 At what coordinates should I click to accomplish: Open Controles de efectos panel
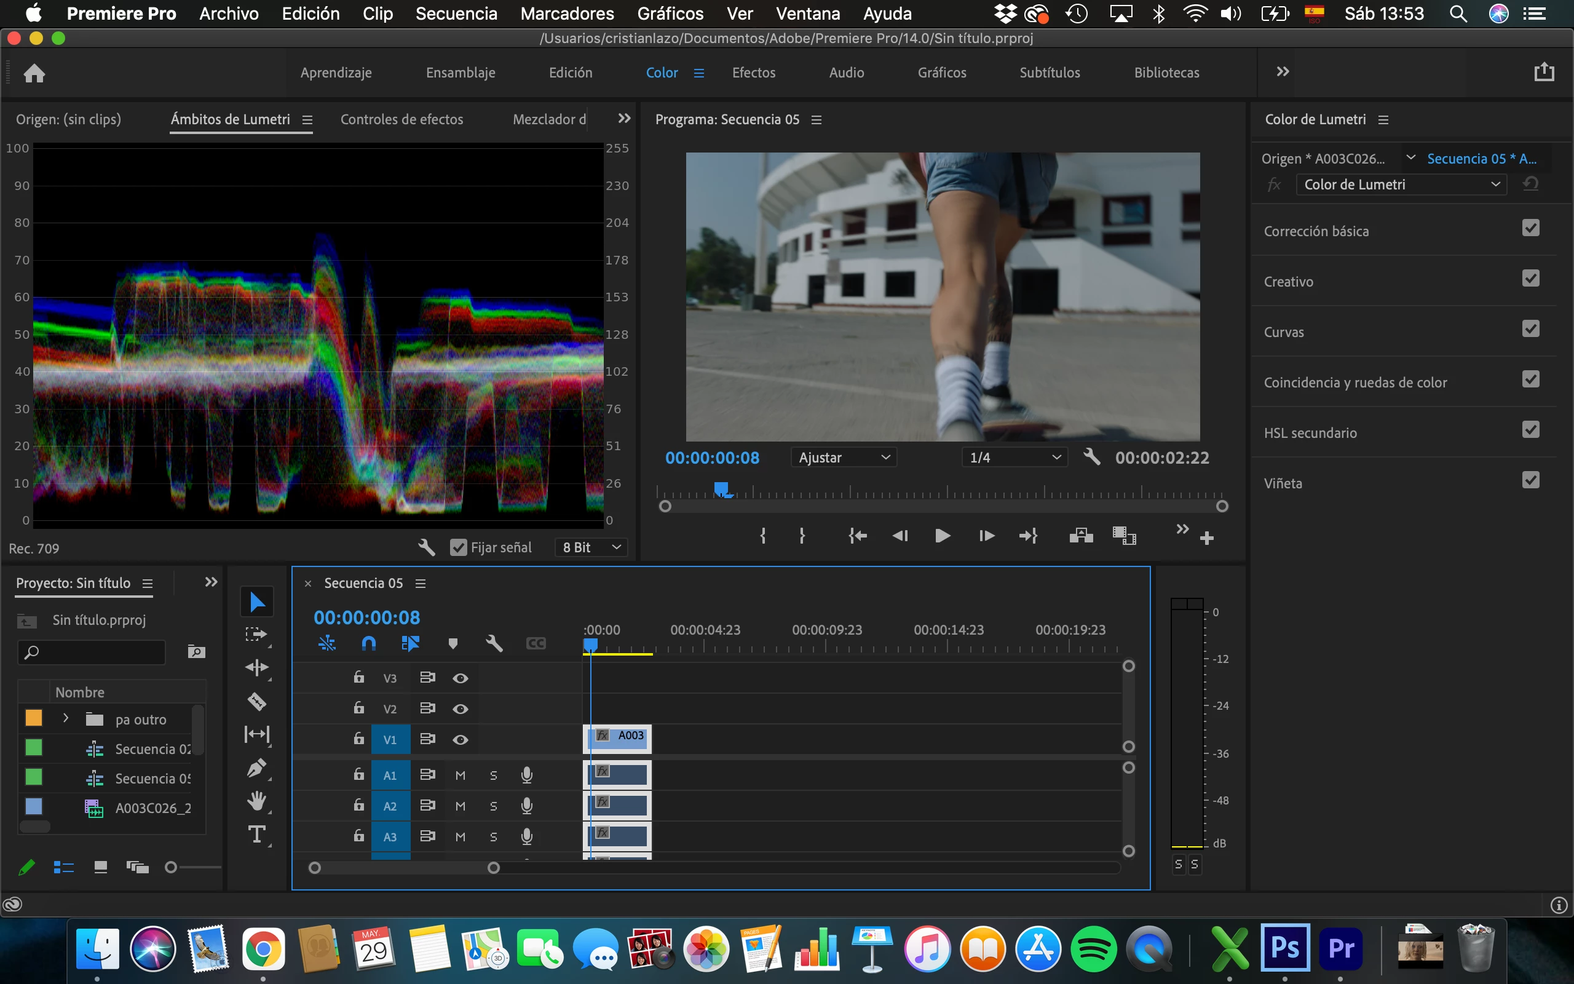tap(401, 119)
